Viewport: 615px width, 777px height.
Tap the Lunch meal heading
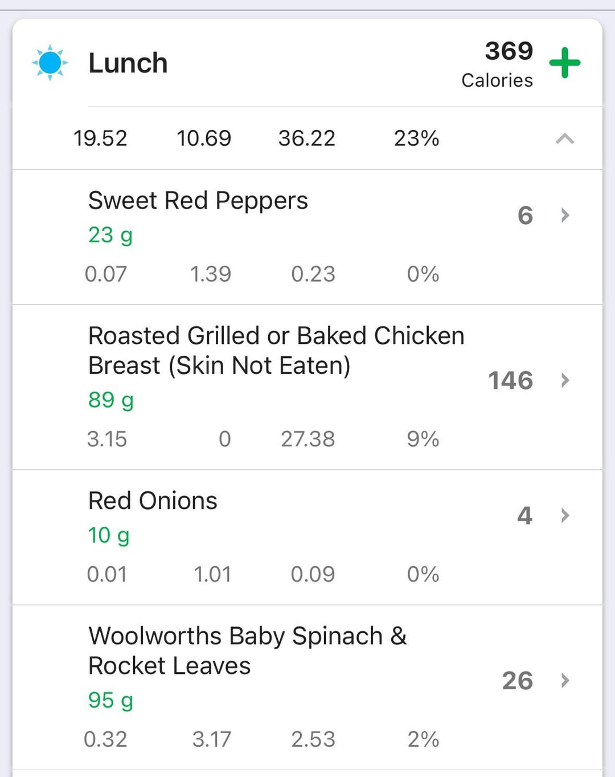pyautogui.click(x=128, y=63)
